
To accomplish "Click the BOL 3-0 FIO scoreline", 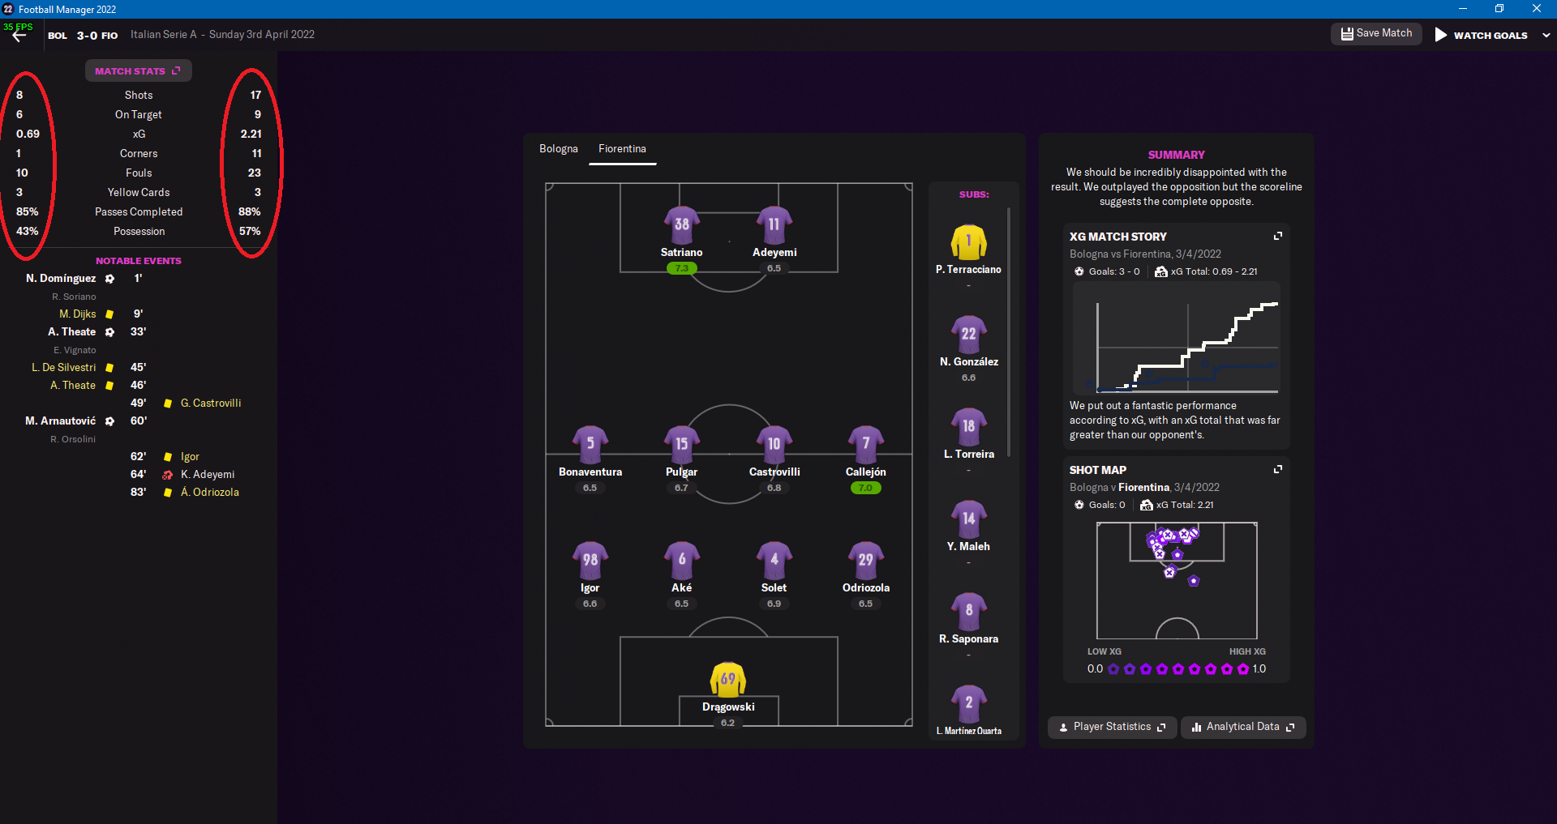I will pyautogui.click(x=83, y=35).
